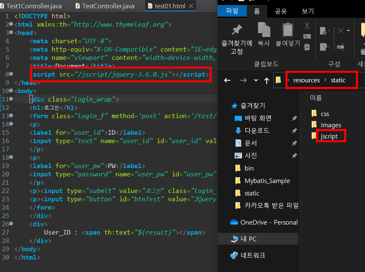The width and height of the screenshot is (365, 272).
Task: Click the scissors cut icon
Action: [x=307, y=25]
